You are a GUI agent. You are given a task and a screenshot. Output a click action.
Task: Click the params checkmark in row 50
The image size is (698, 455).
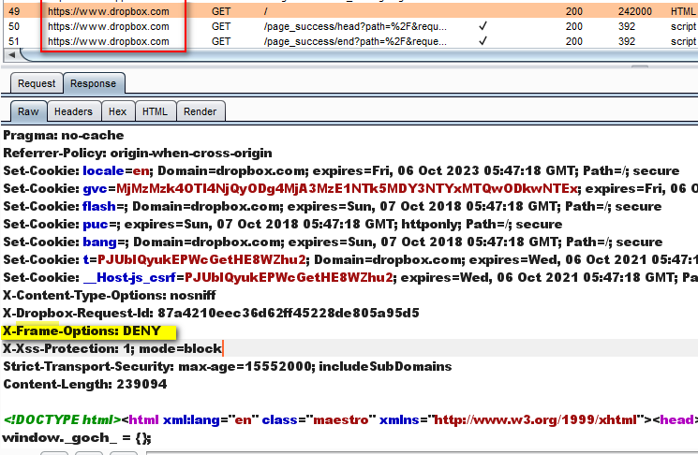(482, 26)
